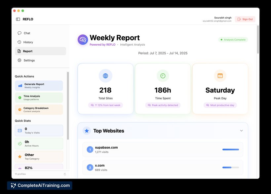
Task: Open the Settings menu item
Action: pyautogui.click(x=40, y=60)
